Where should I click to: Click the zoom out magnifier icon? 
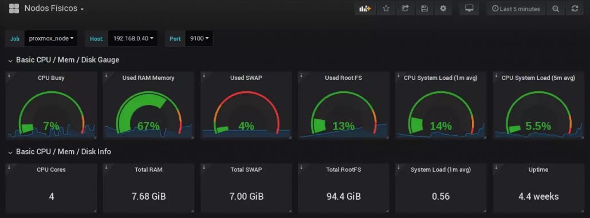[556, 9]
